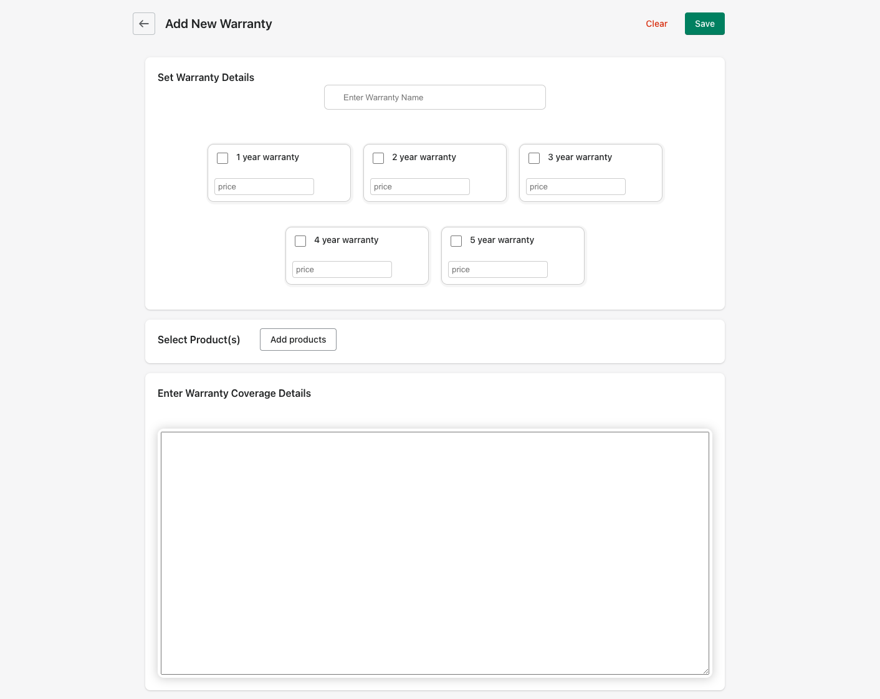Check the 3 year warranty option

534,158
